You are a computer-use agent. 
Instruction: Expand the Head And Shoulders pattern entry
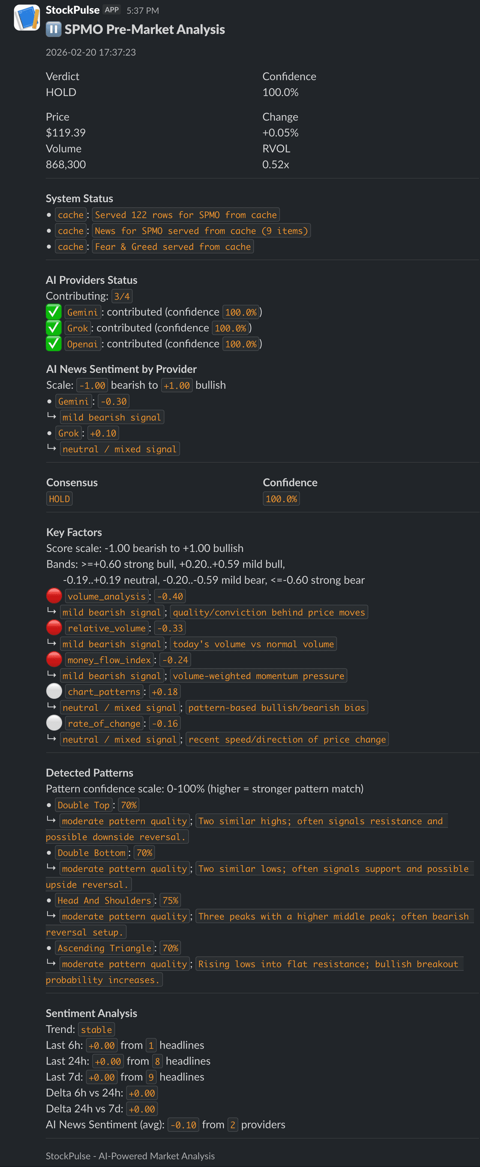104,900
